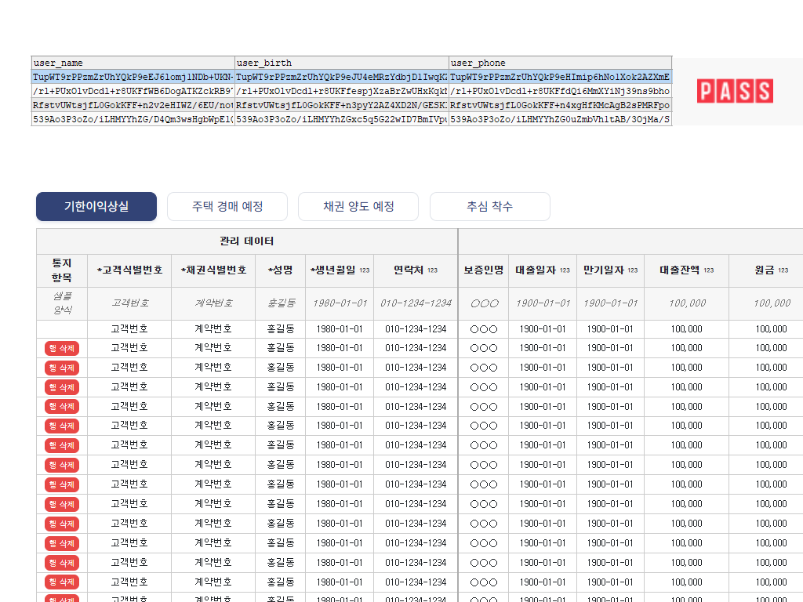The height and width of the screenshot is (602, 803).
Task: Click a 행 삭제 button in a middle row
Action: click(61, 445)
